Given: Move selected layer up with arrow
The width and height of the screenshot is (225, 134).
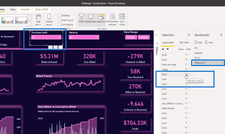Looking at the screenshot, I should 163,49.
